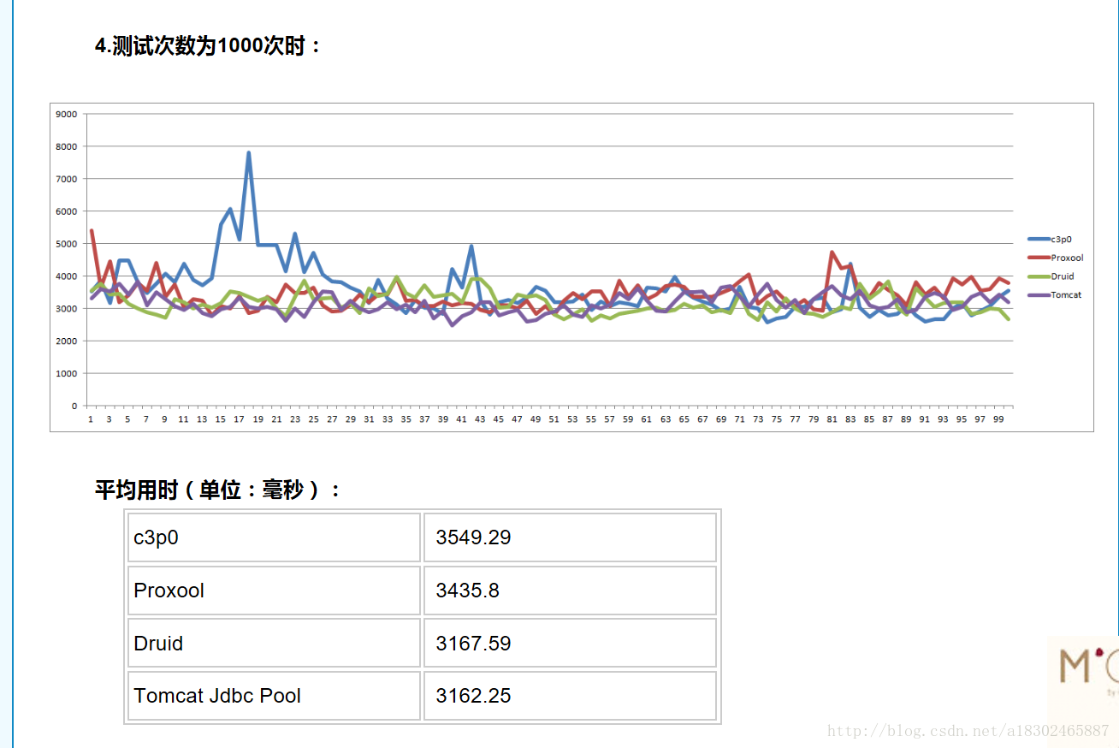Click the Tomcat legend entry in chart
The width and height of the screenshot is (1119, 748).
pyautogui.click(x=1054, y=294)
